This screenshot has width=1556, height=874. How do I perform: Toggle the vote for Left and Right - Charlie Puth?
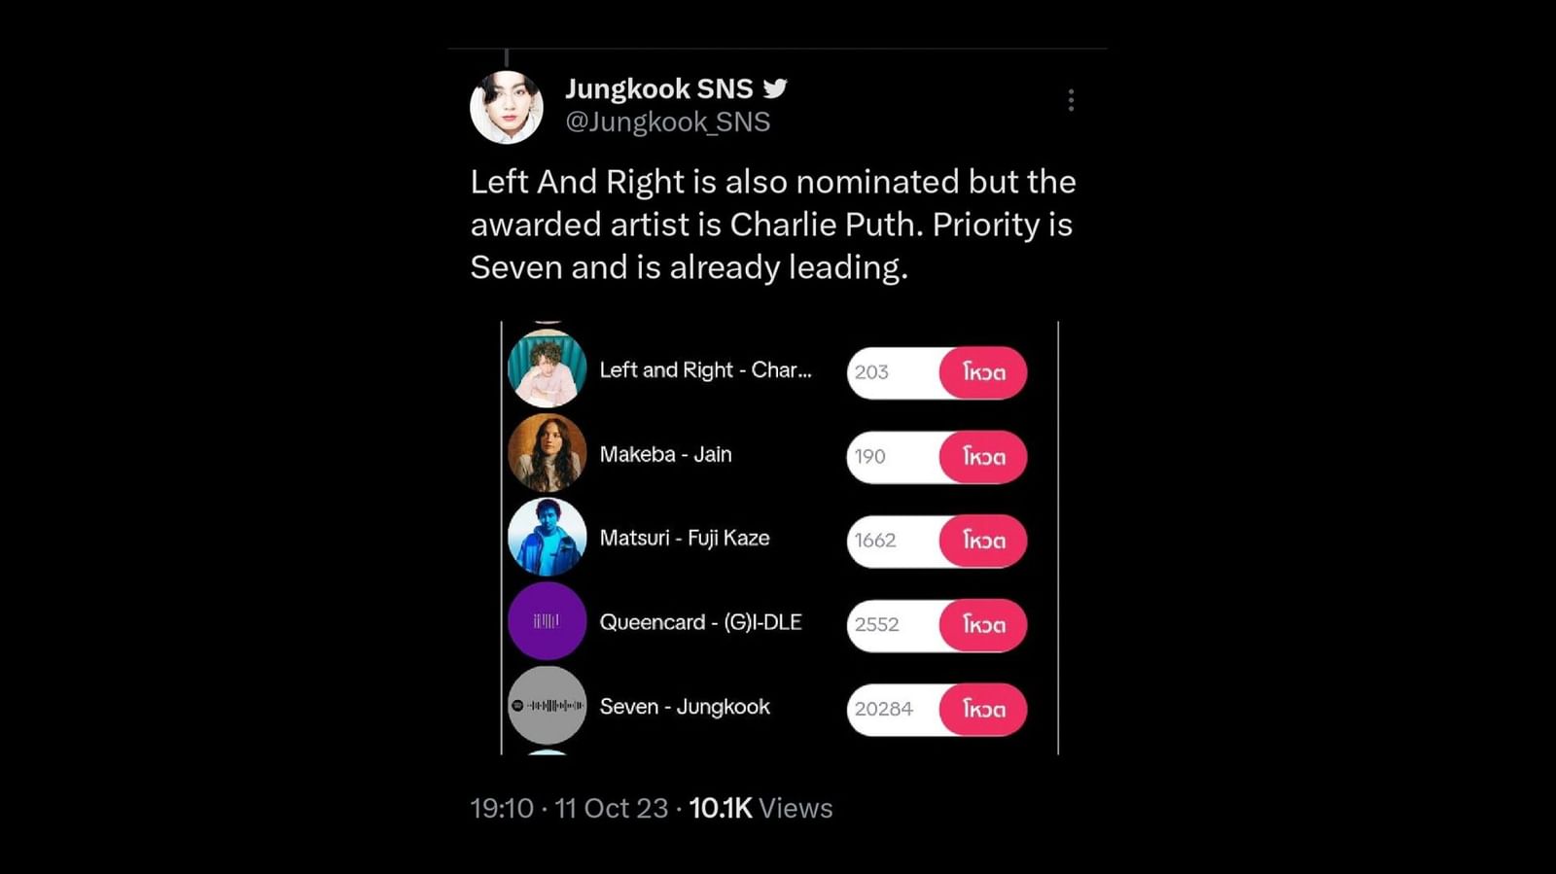pyautogui.click(x=982, y=372)
